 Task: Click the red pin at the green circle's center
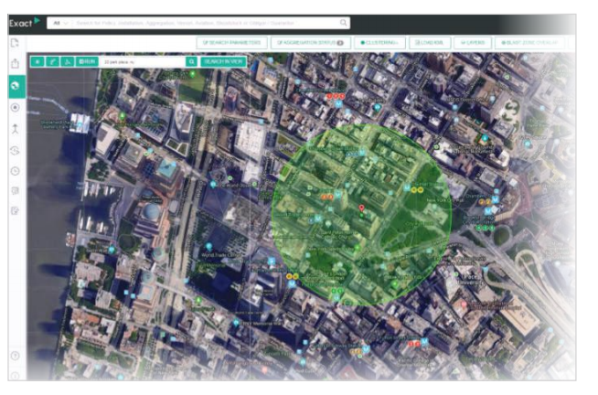[x=363, y=209]
